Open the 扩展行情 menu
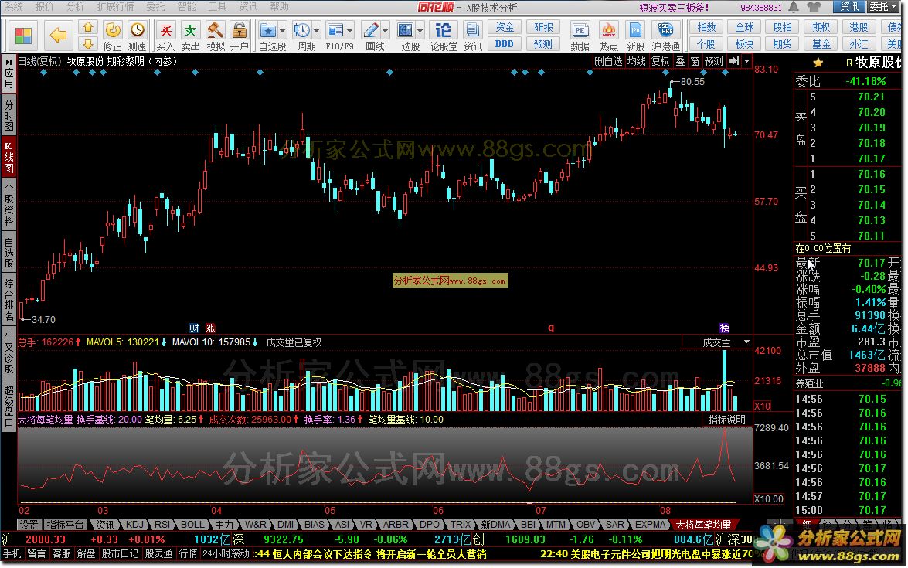Image resolution: width=908 pixels, height=568 pixels. [x=115, y=6]
